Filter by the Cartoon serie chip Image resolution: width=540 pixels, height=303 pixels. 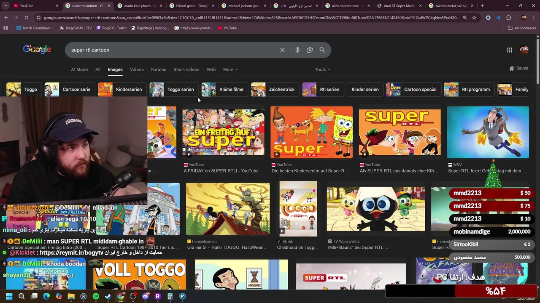[x=70, y=89]
